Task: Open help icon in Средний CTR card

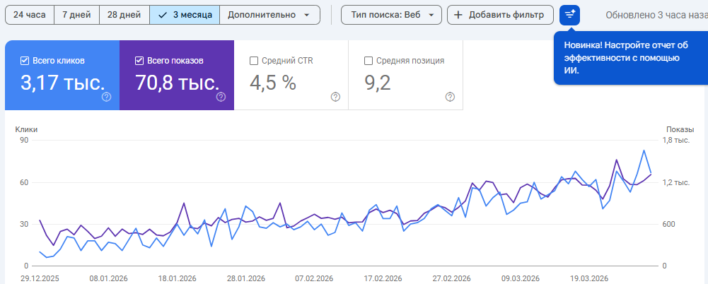Action: [x=335, y=97]
